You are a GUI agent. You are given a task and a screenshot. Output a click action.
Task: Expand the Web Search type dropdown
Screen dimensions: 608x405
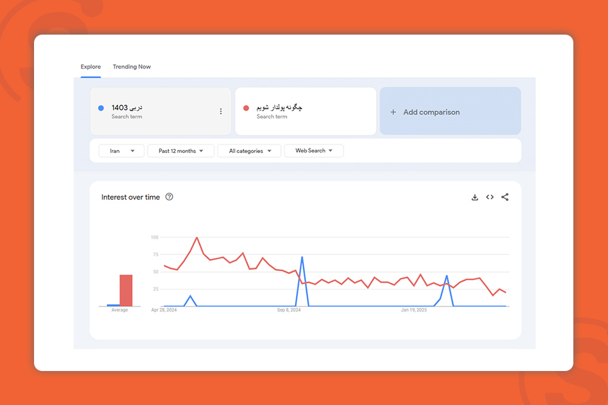click(x=314, y=151)
